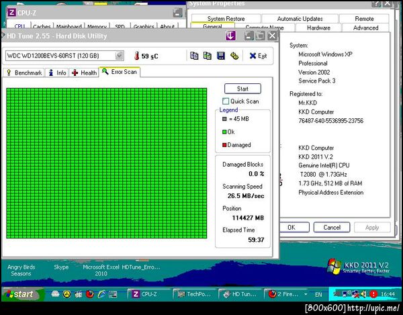This screenshot has width=403, height=315.
Task: Click the Angry Birds Seasons desktop shortcut
Action: click(x=21, y=270)
